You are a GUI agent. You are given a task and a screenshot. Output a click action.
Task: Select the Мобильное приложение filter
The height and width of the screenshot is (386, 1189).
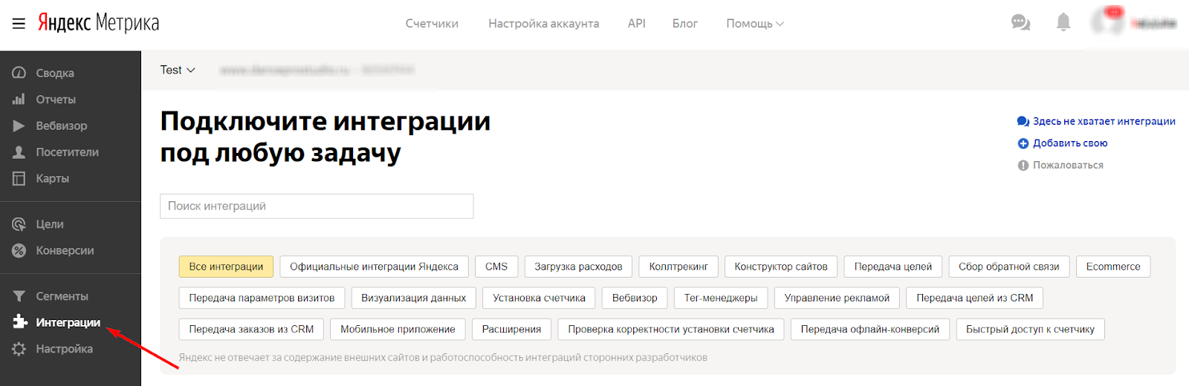coord(398,329)
